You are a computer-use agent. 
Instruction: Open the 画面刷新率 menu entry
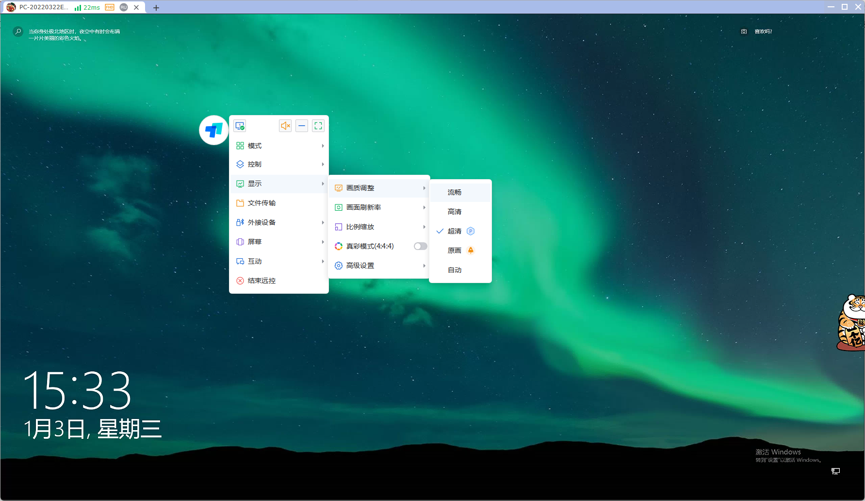click(379, 207)
